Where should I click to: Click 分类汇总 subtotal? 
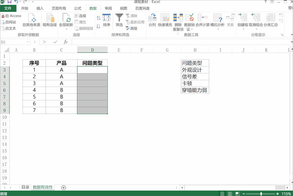(271, 20)
